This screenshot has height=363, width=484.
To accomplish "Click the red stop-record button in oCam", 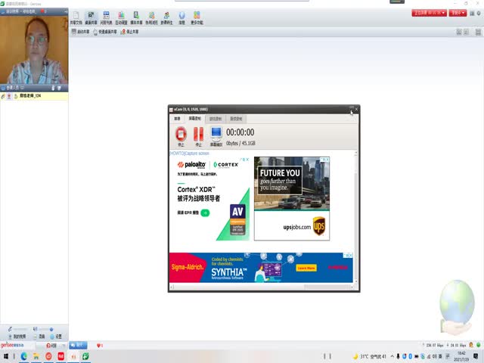I will coord(181,136).
